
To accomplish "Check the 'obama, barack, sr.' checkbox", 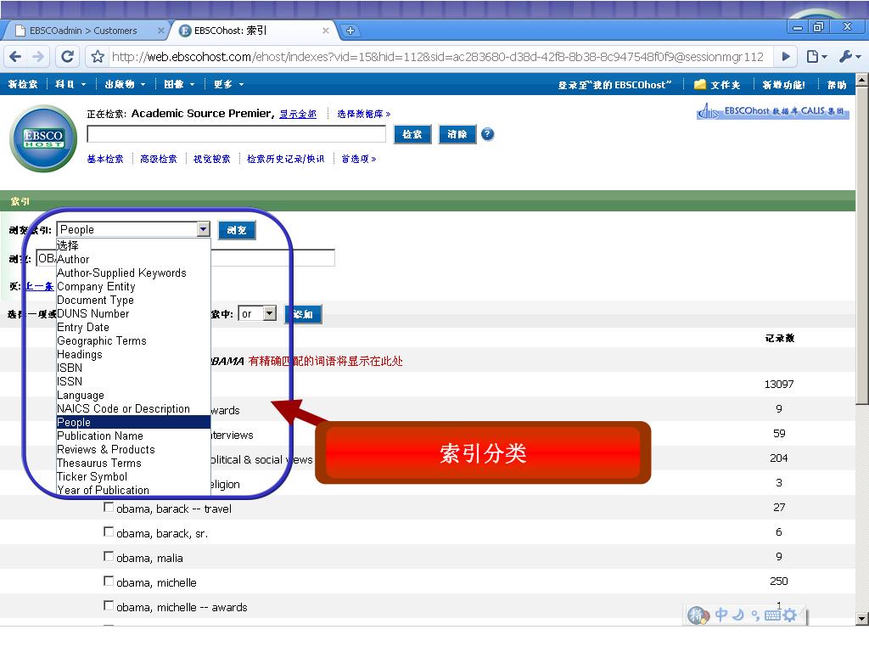I will (x=109, y=531).
